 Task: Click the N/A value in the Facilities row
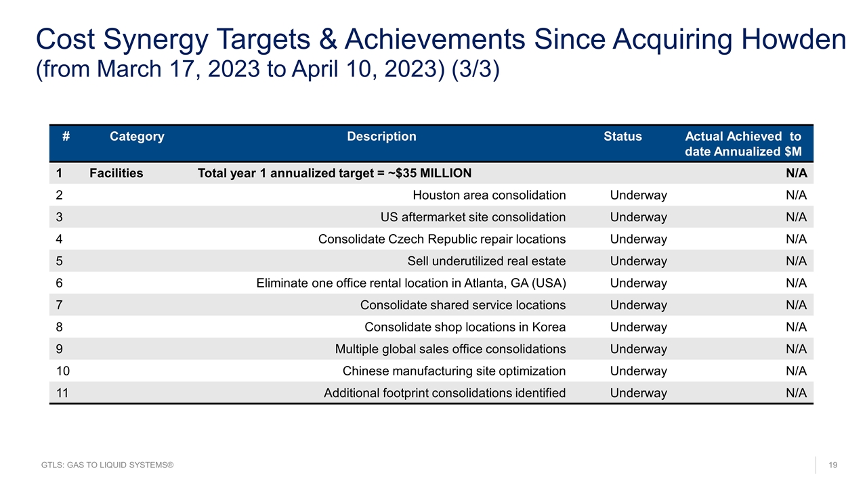pyautogui.click(x=796, y=173)
